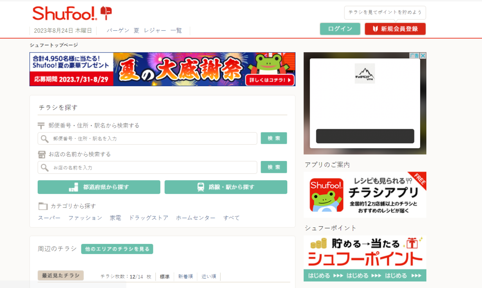Click the postal mark icon beside 郵便番号 heading
The height and width of the screenshot is (288, 482).
click(x=41, y=125)
